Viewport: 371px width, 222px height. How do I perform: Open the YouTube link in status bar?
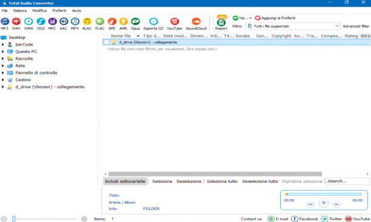point(358,219)
